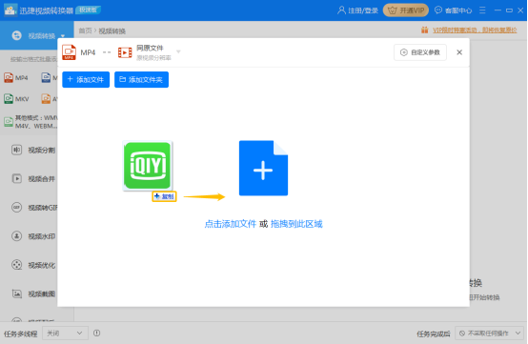Minimize the application window
Image resolution: width=528 pixels, height=344 pixels.
coord(498,10)
